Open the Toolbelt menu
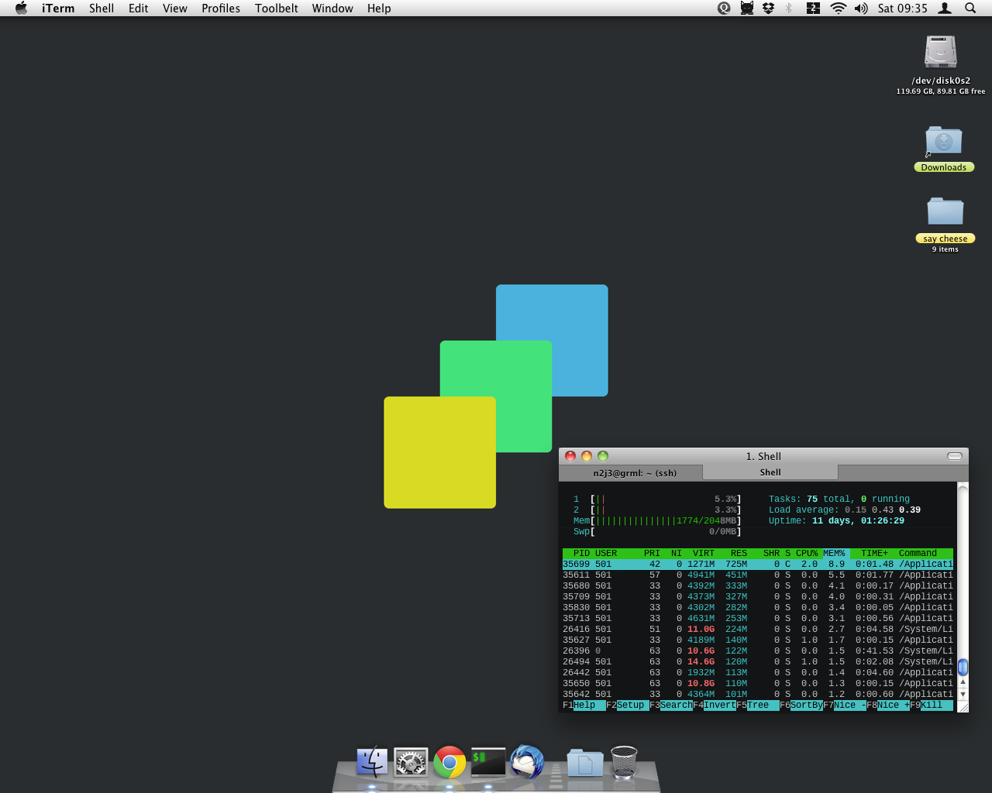Viewport: 992px width, 793px height. 277,8
